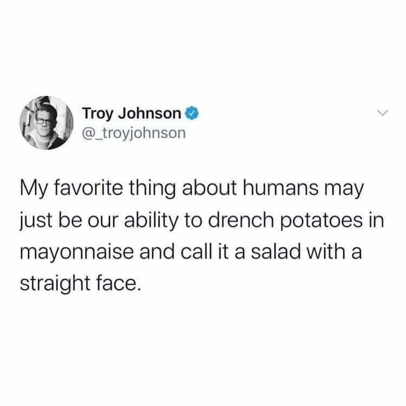Click the word "ability" in tweet body
Screen dimensions: 406x406
point(151,220)
